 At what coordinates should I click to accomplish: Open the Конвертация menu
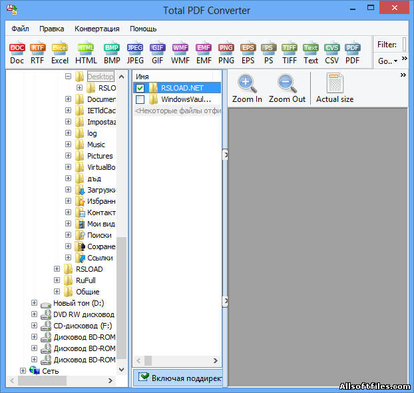[97, 29]
